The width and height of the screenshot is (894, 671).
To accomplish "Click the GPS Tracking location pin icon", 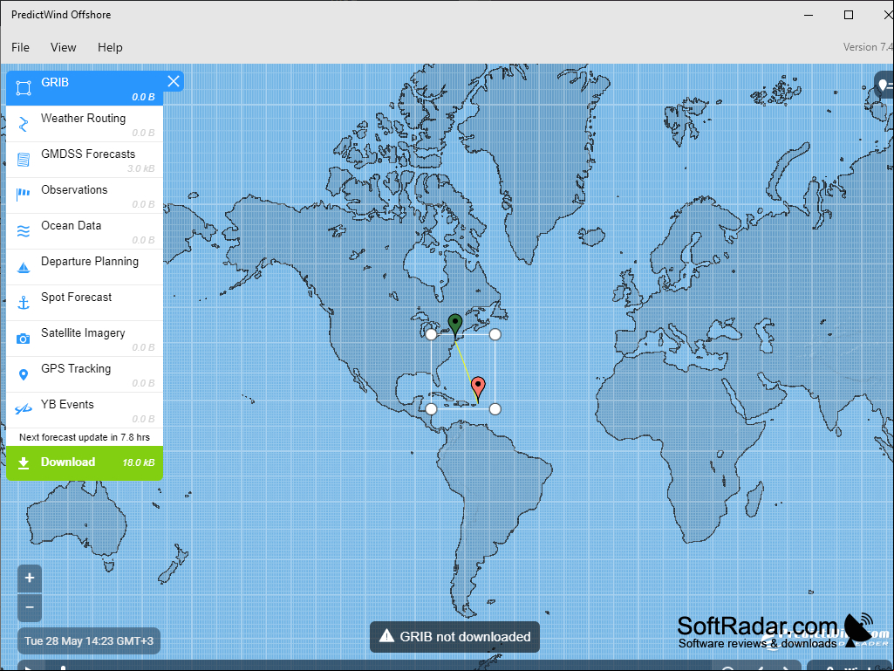I will tap(24, 374).
